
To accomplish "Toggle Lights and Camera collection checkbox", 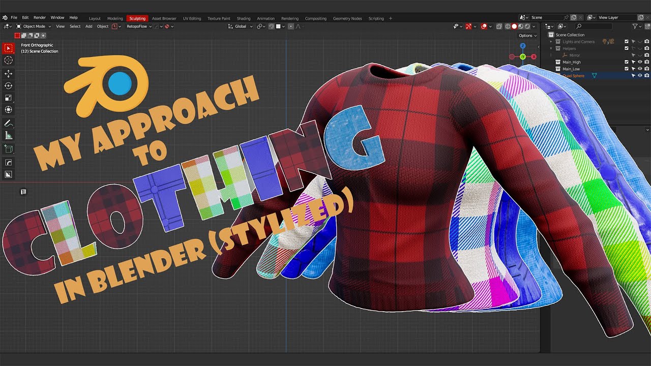I will pyautogui.click(x=627, y=42).
